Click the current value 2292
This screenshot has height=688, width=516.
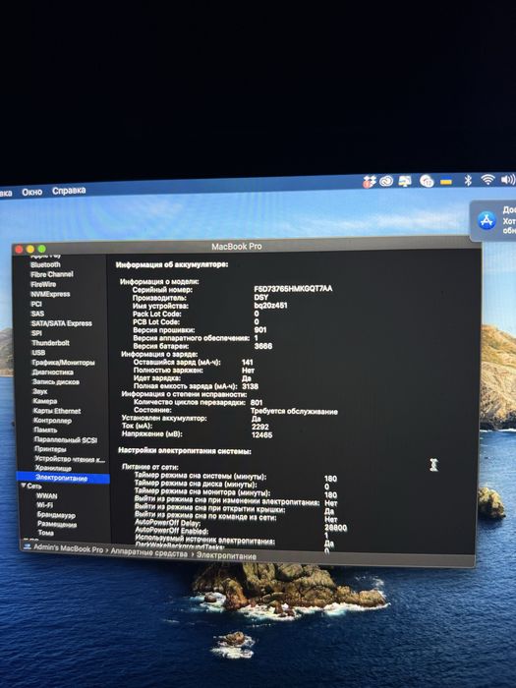260,427
